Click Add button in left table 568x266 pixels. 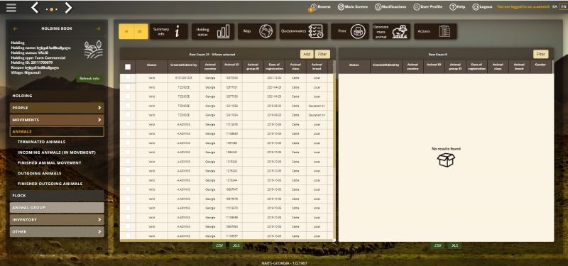(x=307, y=55)
